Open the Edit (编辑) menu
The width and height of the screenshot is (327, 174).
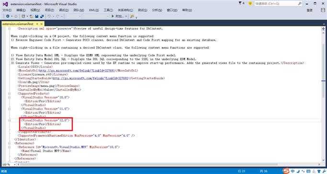click(21, 10)
